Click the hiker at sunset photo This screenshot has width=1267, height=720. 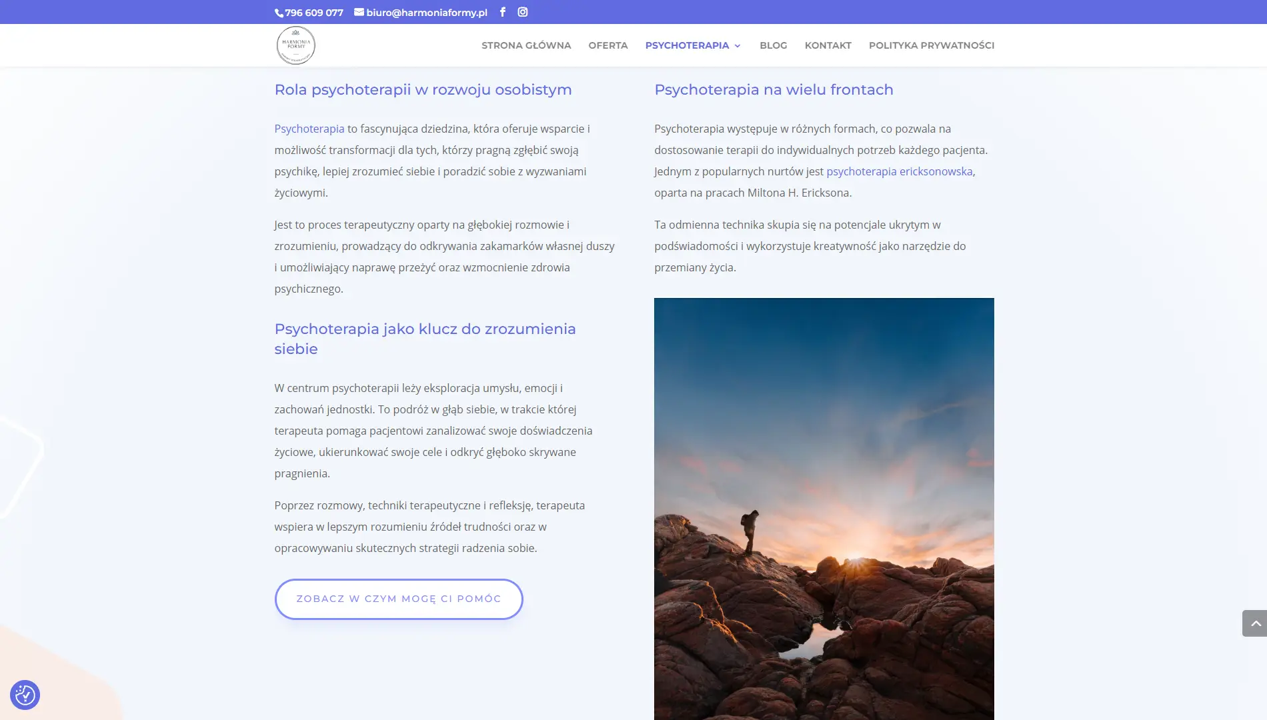point(824,509)
